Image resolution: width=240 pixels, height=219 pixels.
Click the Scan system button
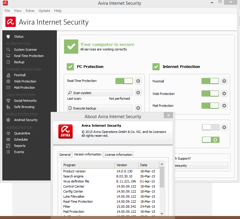click(x=100, y=93)
